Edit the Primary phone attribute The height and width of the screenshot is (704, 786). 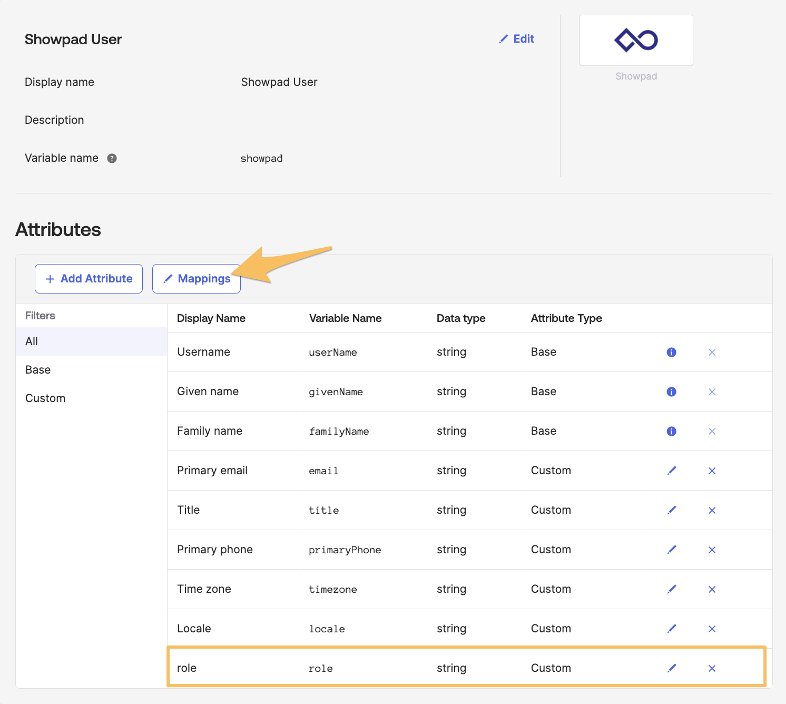pyautogui.click(x=672, y=550)
